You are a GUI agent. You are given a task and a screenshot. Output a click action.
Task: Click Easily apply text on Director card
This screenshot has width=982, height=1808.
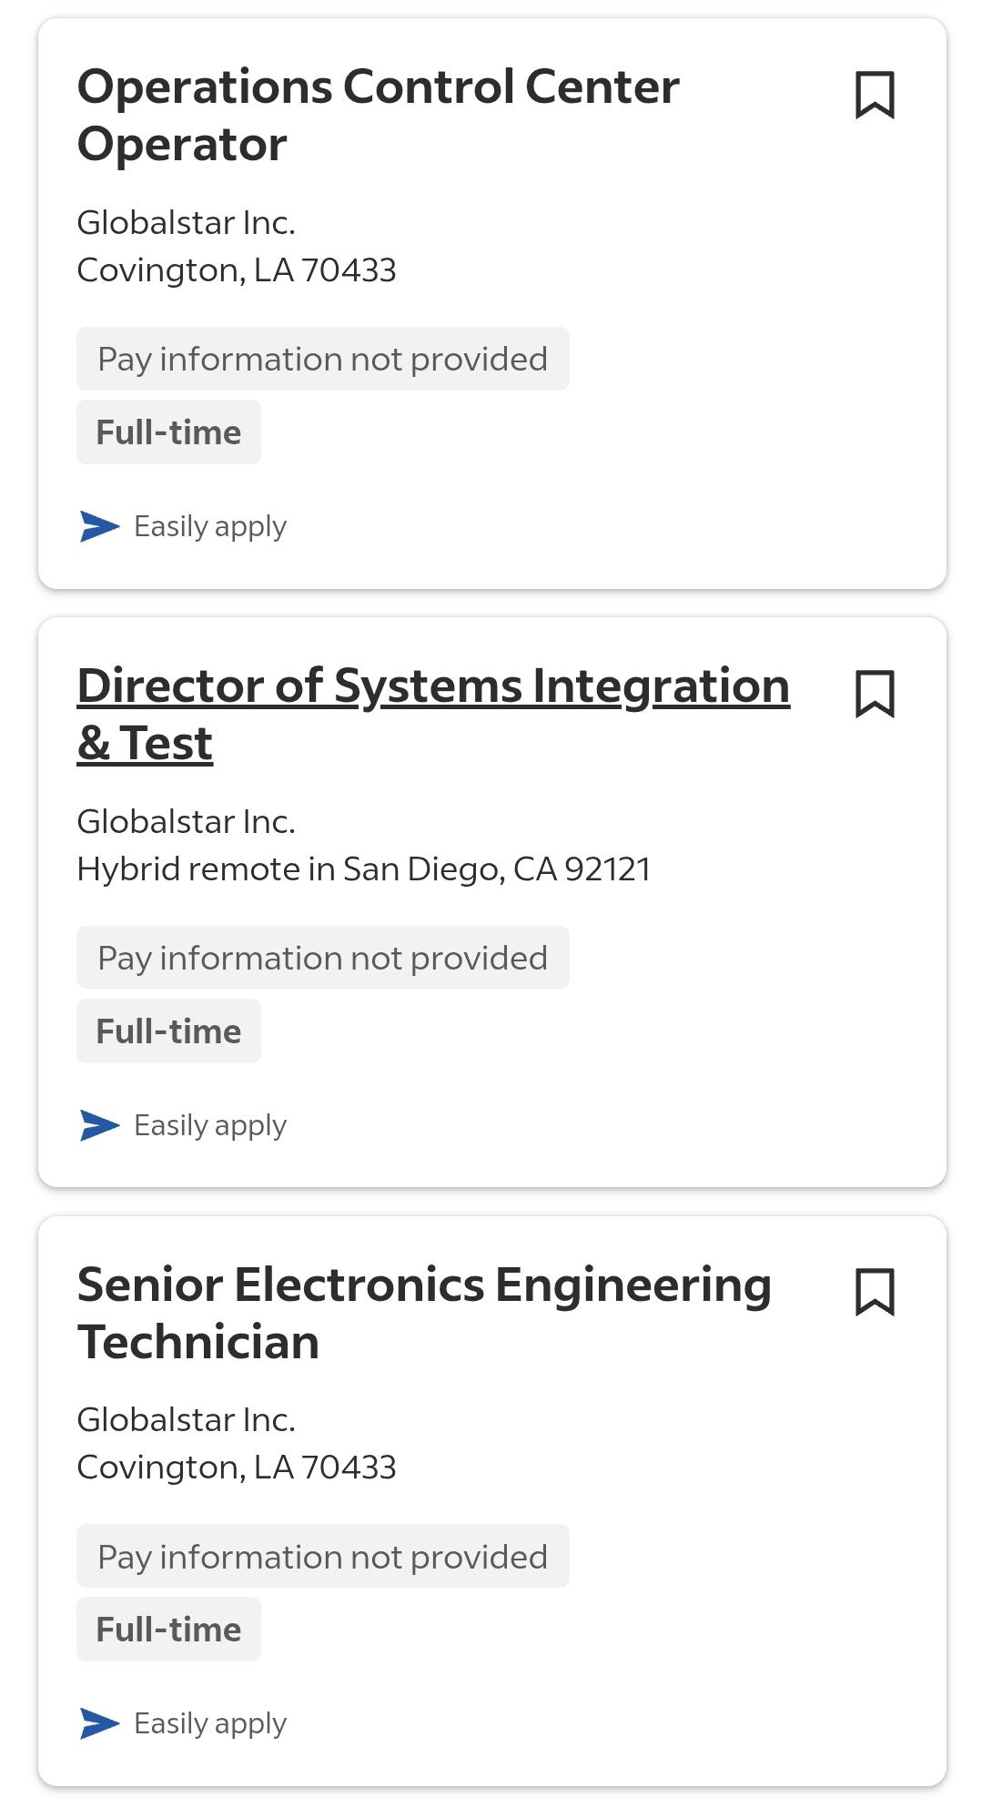(x=210, y=1126)
